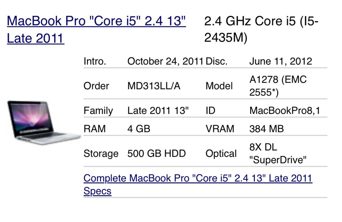Click the 8X DL "SuperDrive" optical value
Image resolution: width=342 pixels, height=222 pixels.
[278, 153]
